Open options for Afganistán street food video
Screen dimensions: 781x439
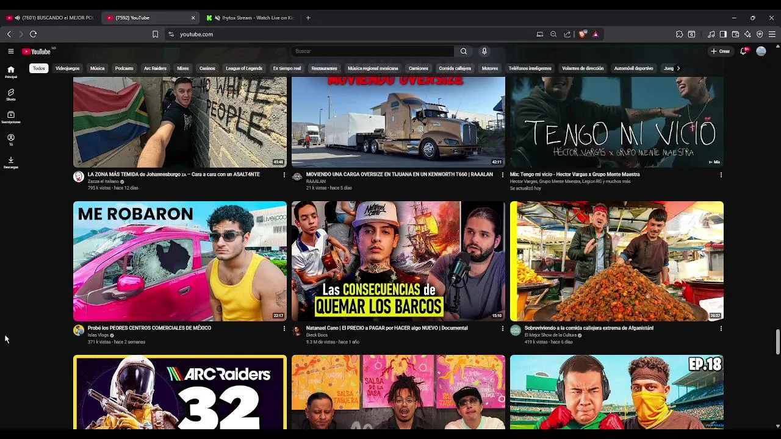pos(721,328)
